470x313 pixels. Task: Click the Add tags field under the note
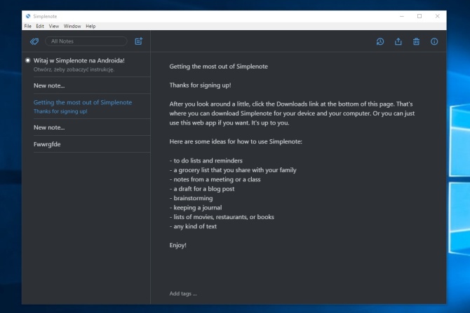(184, 293)
